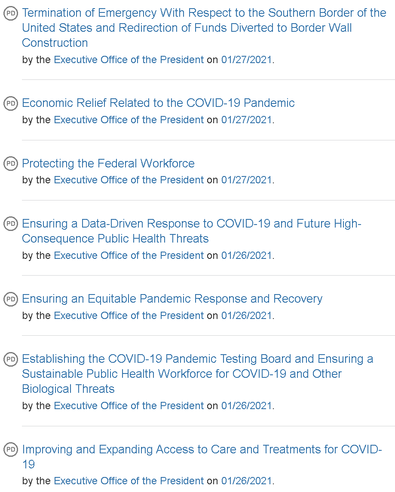Select Executive Office link under Protecting Federal Workforce
This screenshot has height=492, width=395.
(129, 180)
